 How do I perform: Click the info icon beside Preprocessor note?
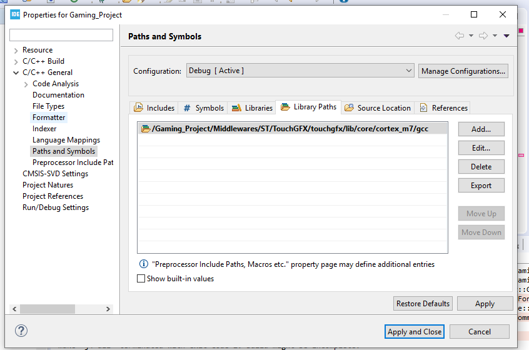coord(144,264)
